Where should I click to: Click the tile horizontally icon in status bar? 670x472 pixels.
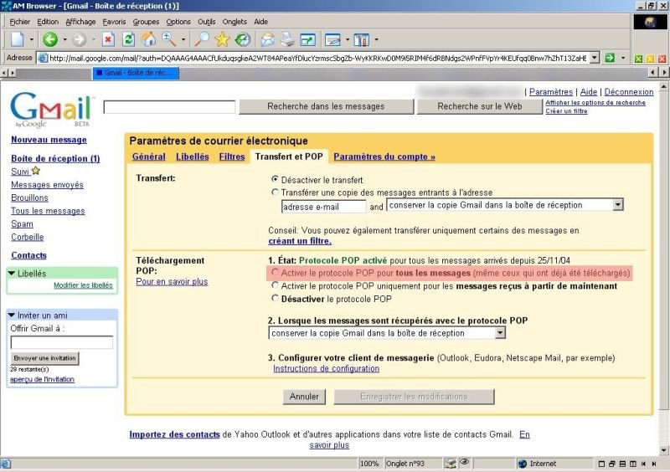click(622, 464)
